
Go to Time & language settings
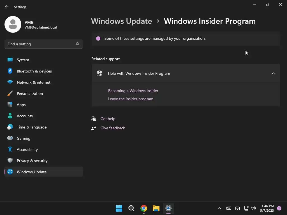pos(44,127)
